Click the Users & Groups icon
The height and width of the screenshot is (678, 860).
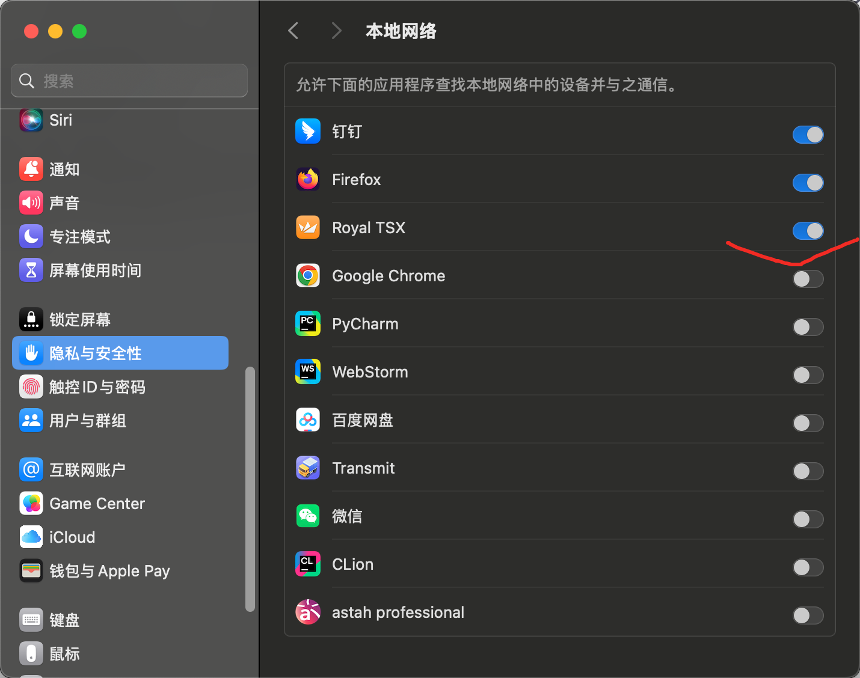click(31, 421)
